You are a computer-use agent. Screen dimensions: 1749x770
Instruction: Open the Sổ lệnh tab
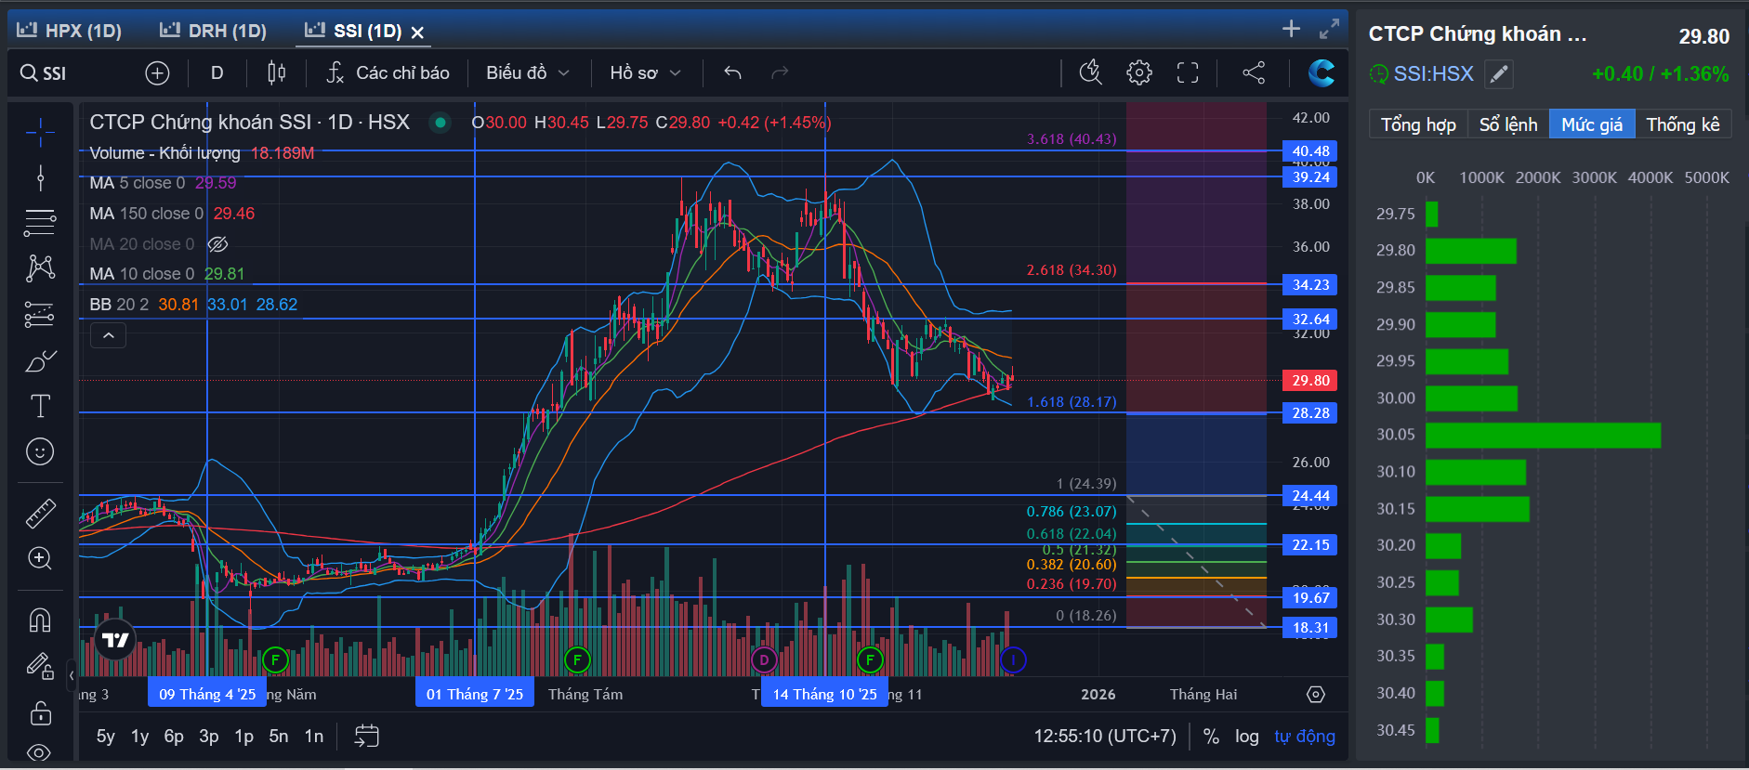click(x=1508, y=124)
